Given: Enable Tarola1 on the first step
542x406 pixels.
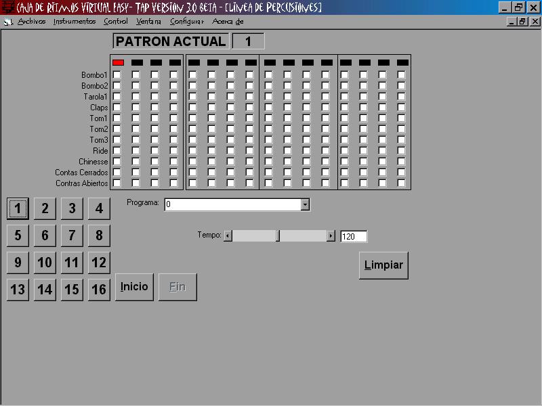Looking at the screenshot, I should coord(117,96).
